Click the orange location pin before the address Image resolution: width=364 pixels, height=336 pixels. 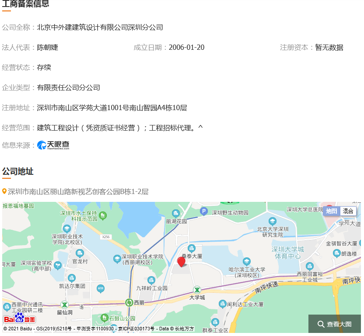tap(4, 191)
